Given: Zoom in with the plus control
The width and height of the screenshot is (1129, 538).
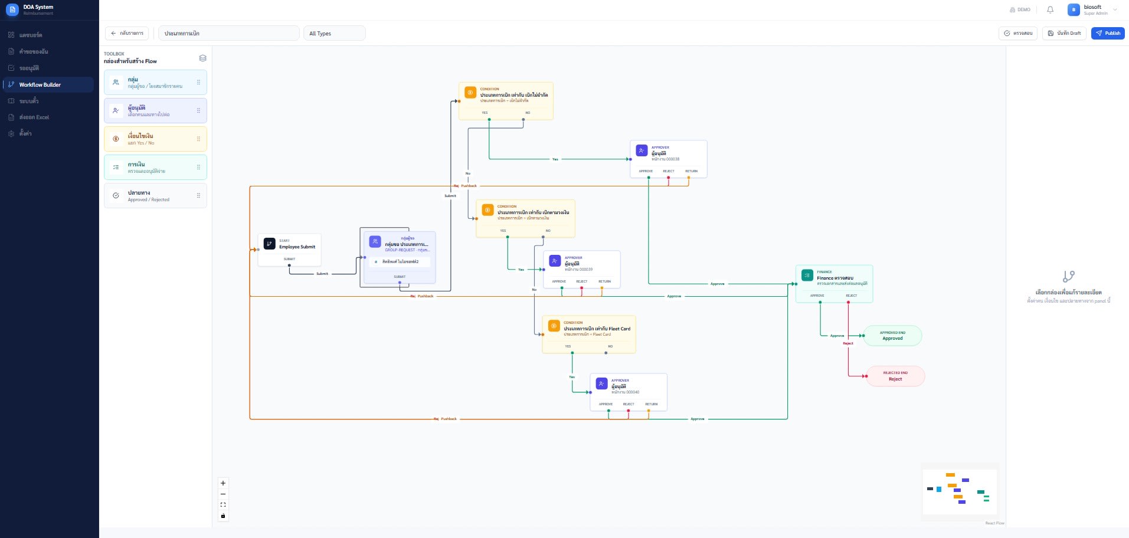Looking at the screenshot, I should pos(223,483).
